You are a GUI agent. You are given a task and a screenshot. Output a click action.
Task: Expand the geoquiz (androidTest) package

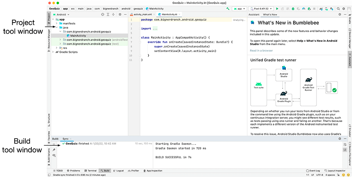(x=60, y=40)
